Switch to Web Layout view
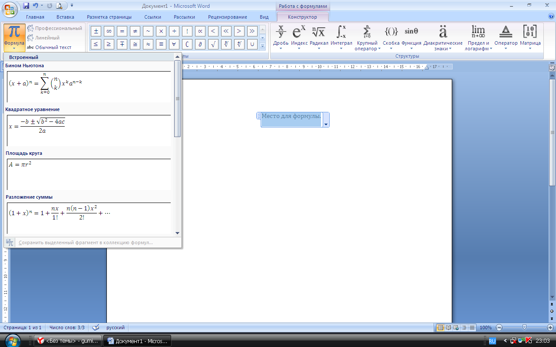 pos(457,327)
